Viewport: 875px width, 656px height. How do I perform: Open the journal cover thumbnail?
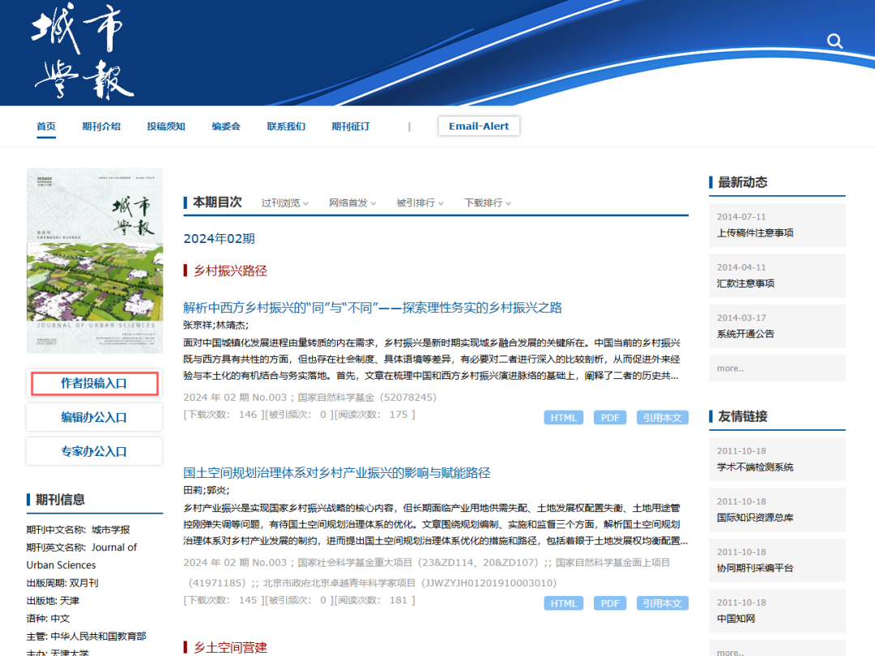tap(95, 261)
